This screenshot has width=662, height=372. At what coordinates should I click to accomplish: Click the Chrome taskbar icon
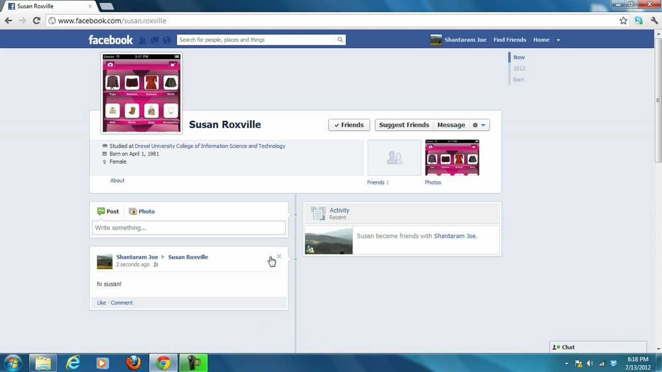point(163,363)
